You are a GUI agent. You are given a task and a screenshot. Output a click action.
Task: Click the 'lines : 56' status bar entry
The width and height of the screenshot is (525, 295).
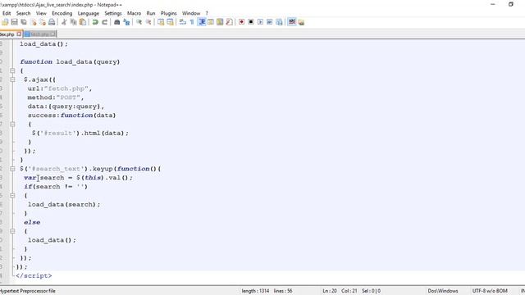tap(283, 291)
